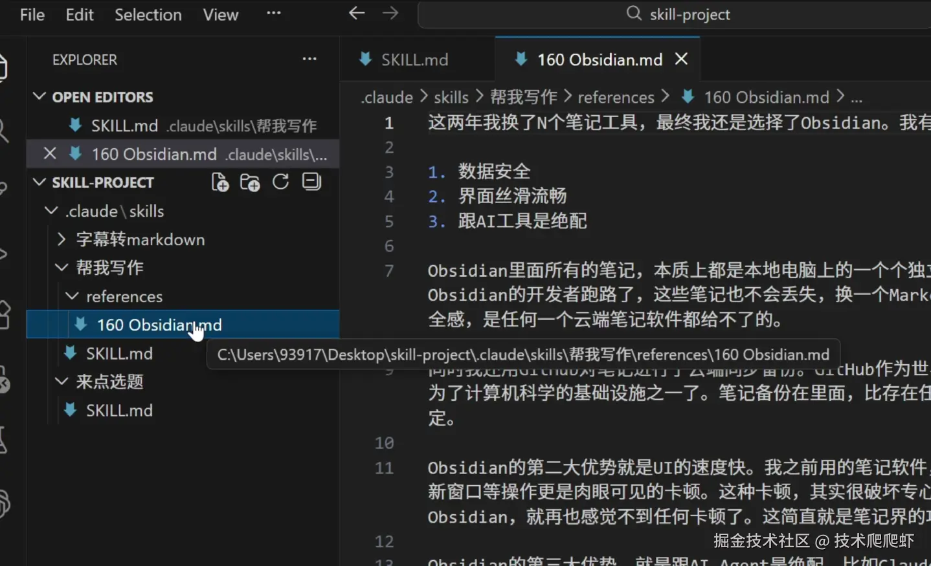Image resolution: width=931 pixels, height=566 pixels.
Task: Open Explorer views and more actions menu
Action: (x=309, y=59)
